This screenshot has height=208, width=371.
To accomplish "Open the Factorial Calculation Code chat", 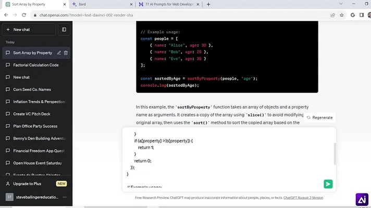I will (36, 65).
